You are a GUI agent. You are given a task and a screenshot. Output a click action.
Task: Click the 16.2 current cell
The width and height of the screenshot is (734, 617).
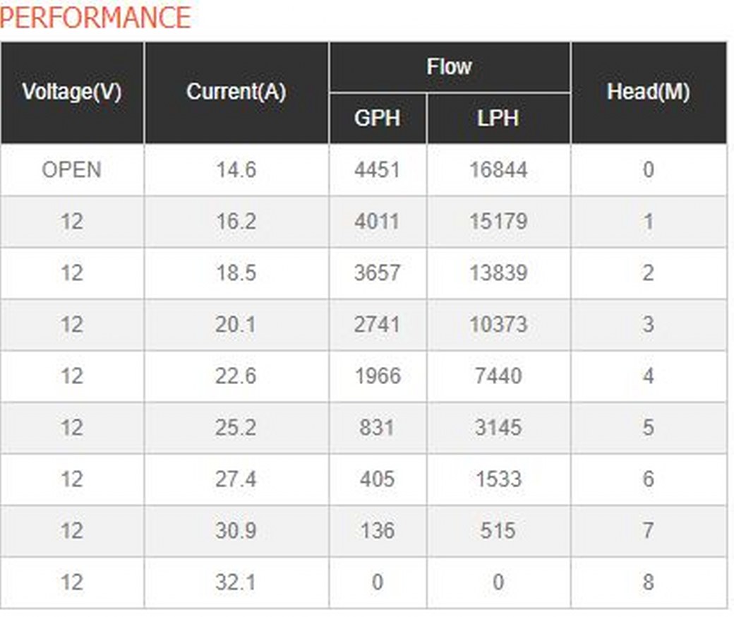click(236, 222)
